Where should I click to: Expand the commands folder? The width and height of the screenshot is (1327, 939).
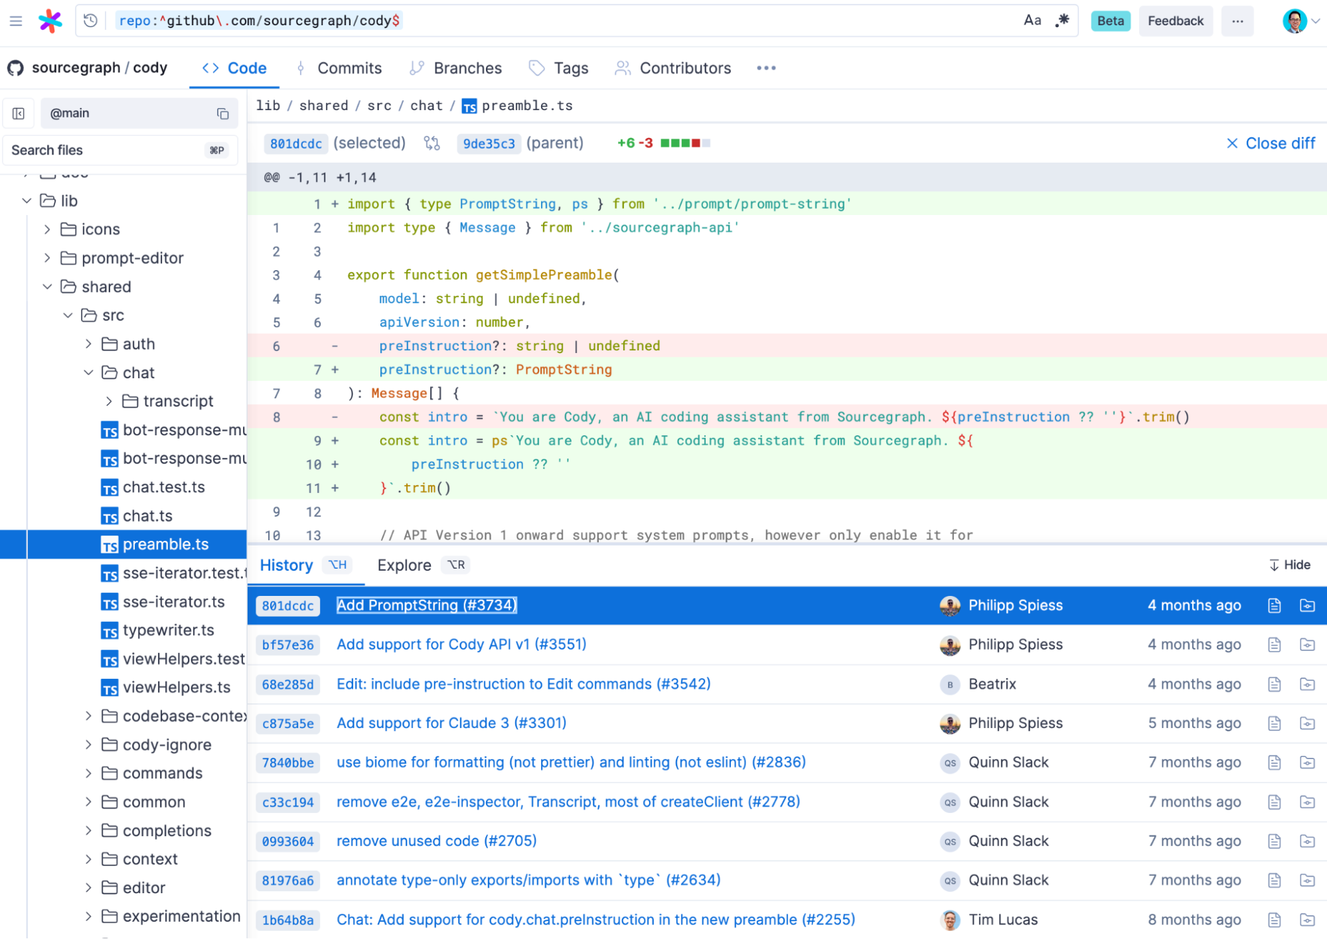pos(88,773)
